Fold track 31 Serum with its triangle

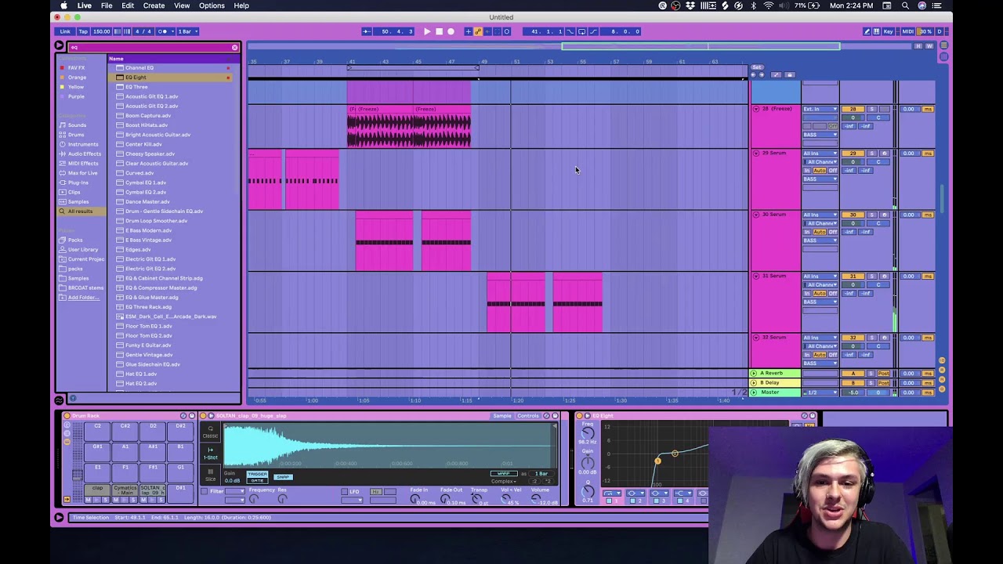tap(756, 277)
